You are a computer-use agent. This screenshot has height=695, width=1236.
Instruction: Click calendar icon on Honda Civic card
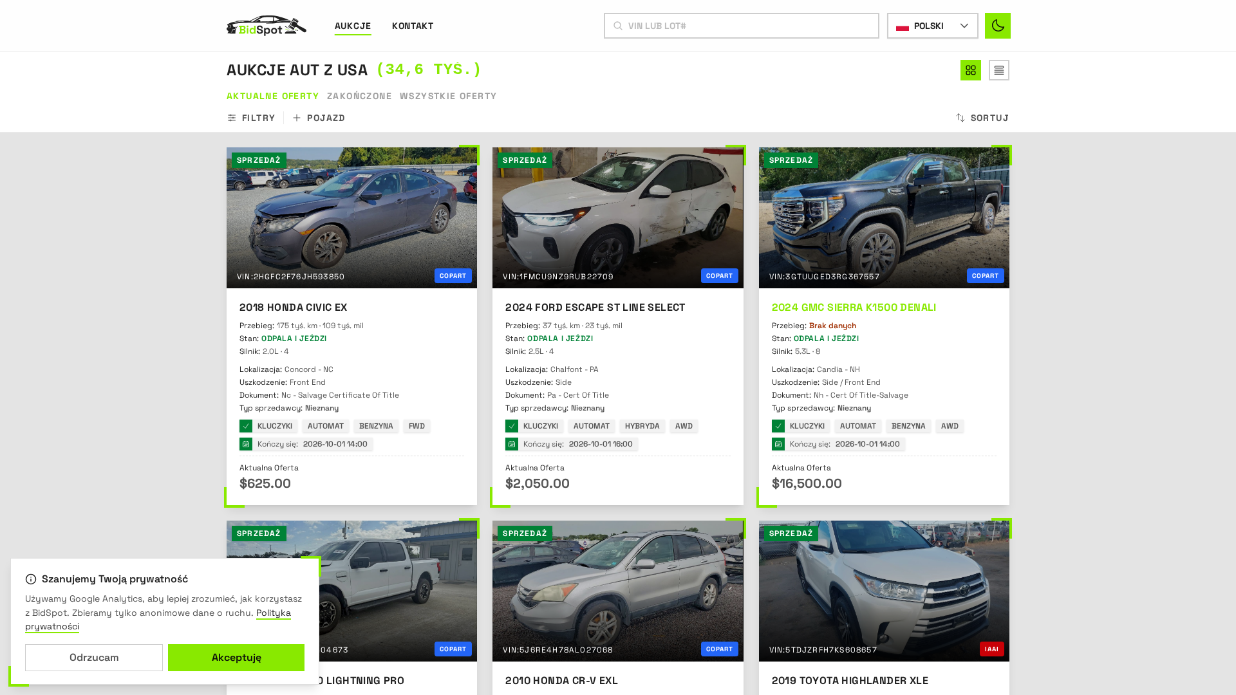point(246,444)
